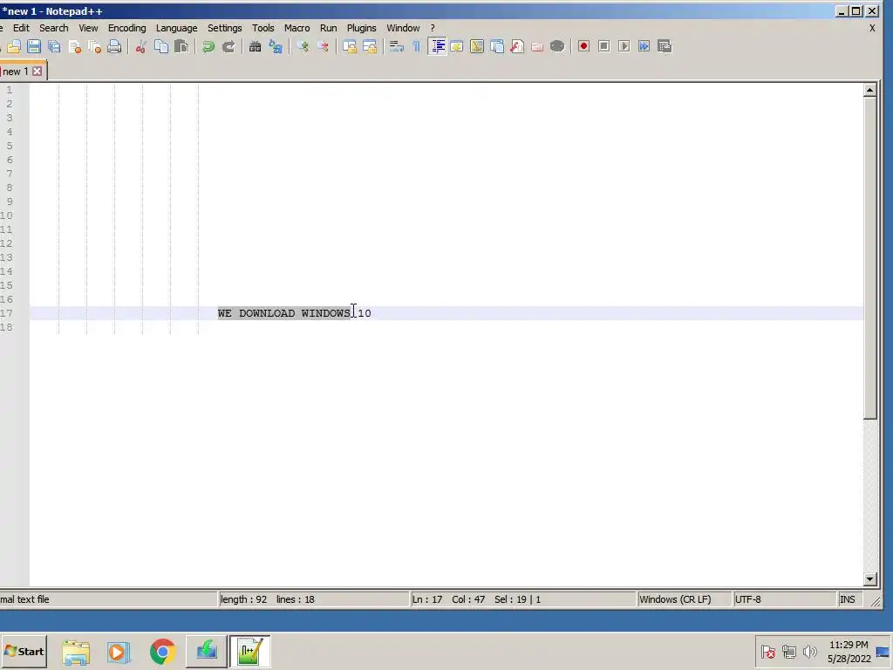The image size is (893, 670).
Task: Click "length : 92 lines : 18" in status bar
Action: click(x=268, y=599)
